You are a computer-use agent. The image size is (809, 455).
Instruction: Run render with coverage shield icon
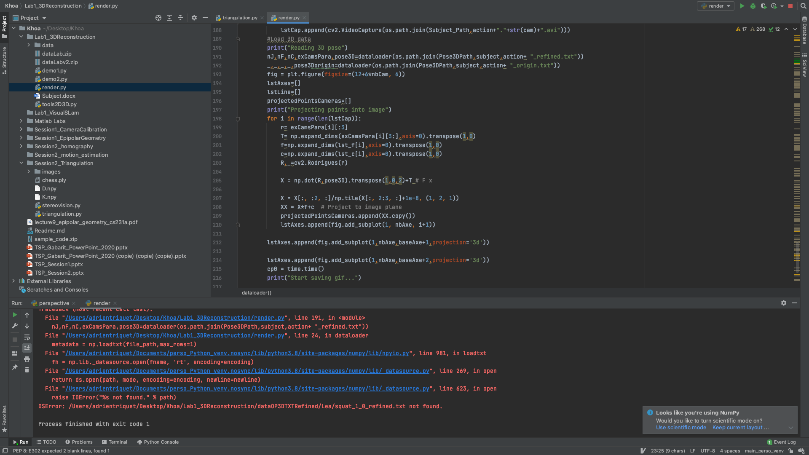coord(763,6)
